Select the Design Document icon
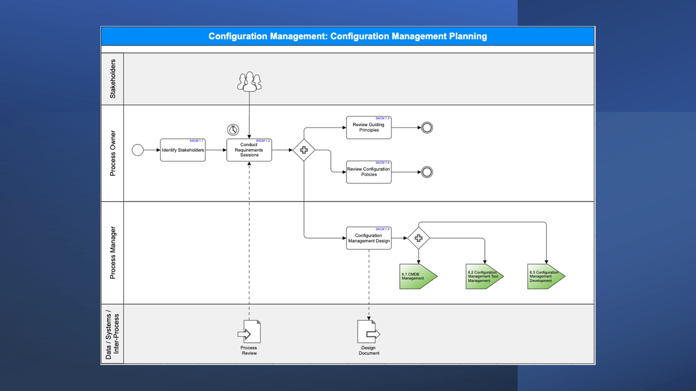 click(x=369, y=332)
